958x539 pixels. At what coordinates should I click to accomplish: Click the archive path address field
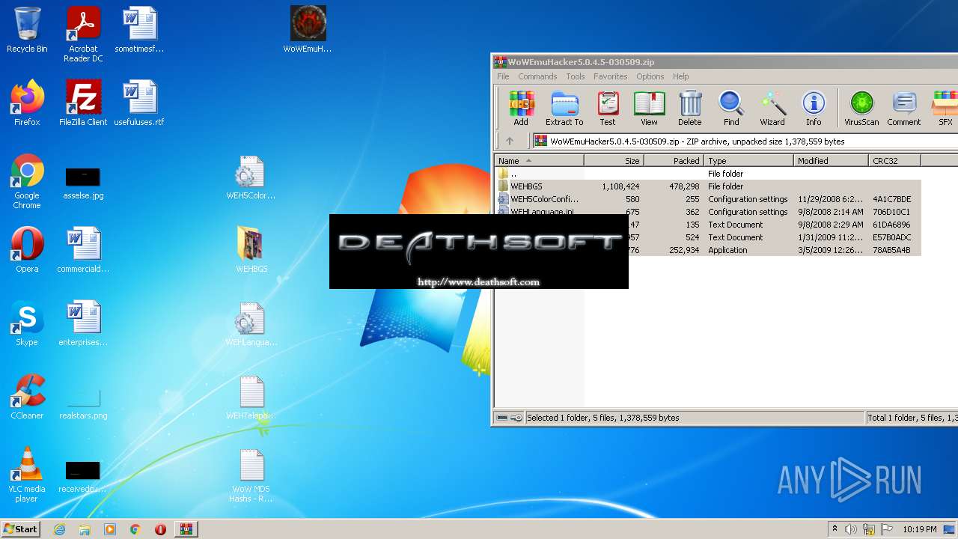tap(745, 141)
